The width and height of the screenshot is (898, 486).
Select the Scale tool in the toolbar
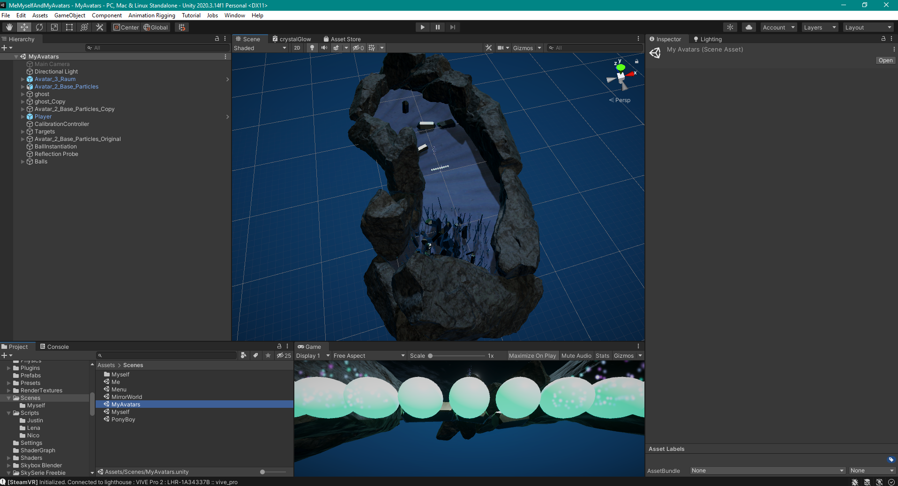[x=54, y=27]
